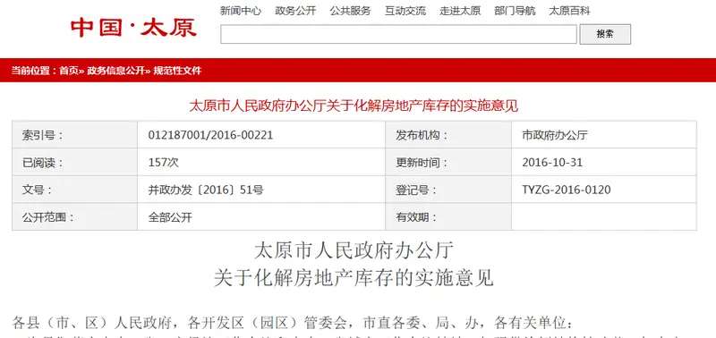Click the 更新时间 label cell
Screen dimensions: 716x338
(x=448, y=163)
